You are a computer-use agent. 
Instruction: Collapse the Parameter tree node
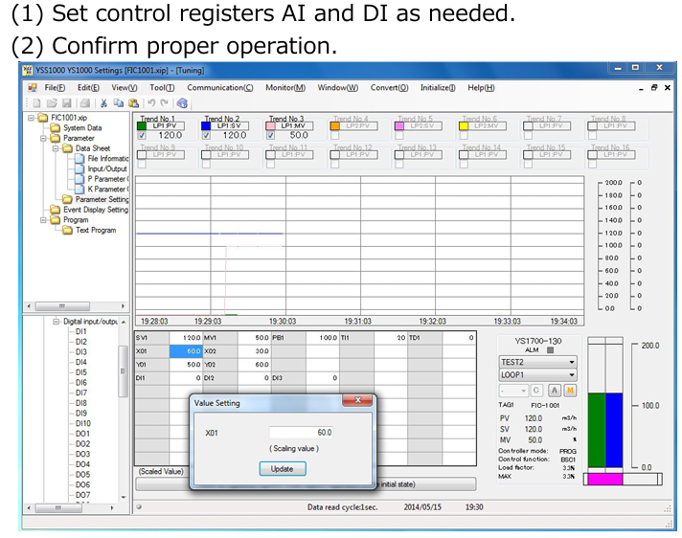pos(43,139)
